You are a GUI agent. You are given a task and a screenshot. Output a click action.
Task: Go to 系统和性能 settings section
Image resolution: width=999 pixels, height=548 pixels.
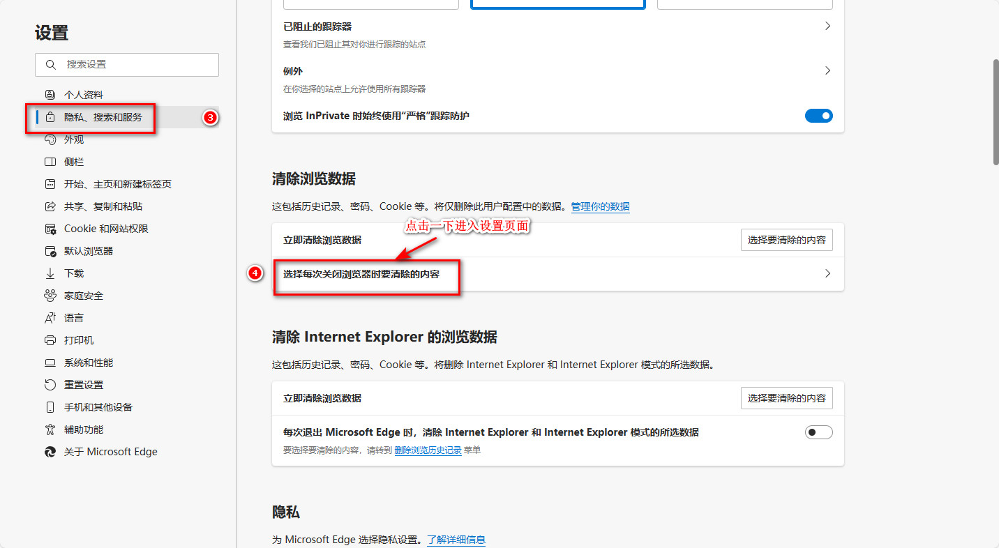(x=89, y=363)
